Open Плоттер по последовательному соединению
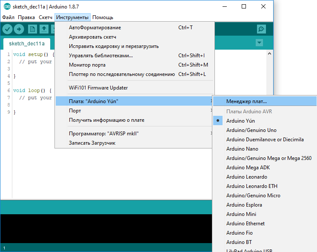The image size is (317, 252). click(134, 74)
